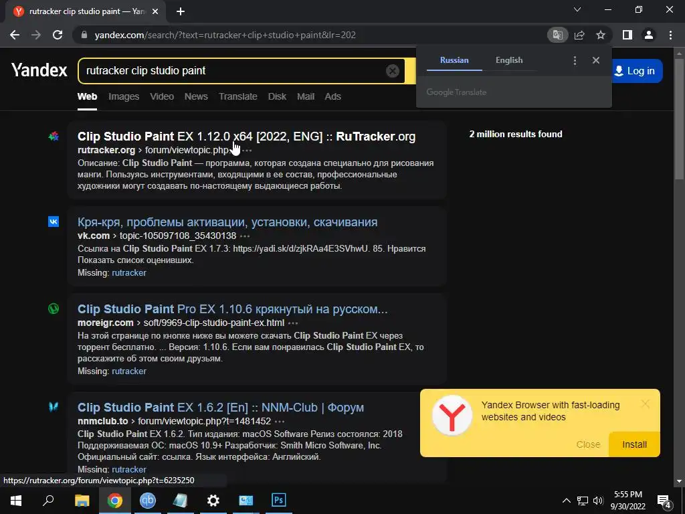685x514 pixels.
Task: Click the padlock site info icon
Action: [x=84, y=35]
